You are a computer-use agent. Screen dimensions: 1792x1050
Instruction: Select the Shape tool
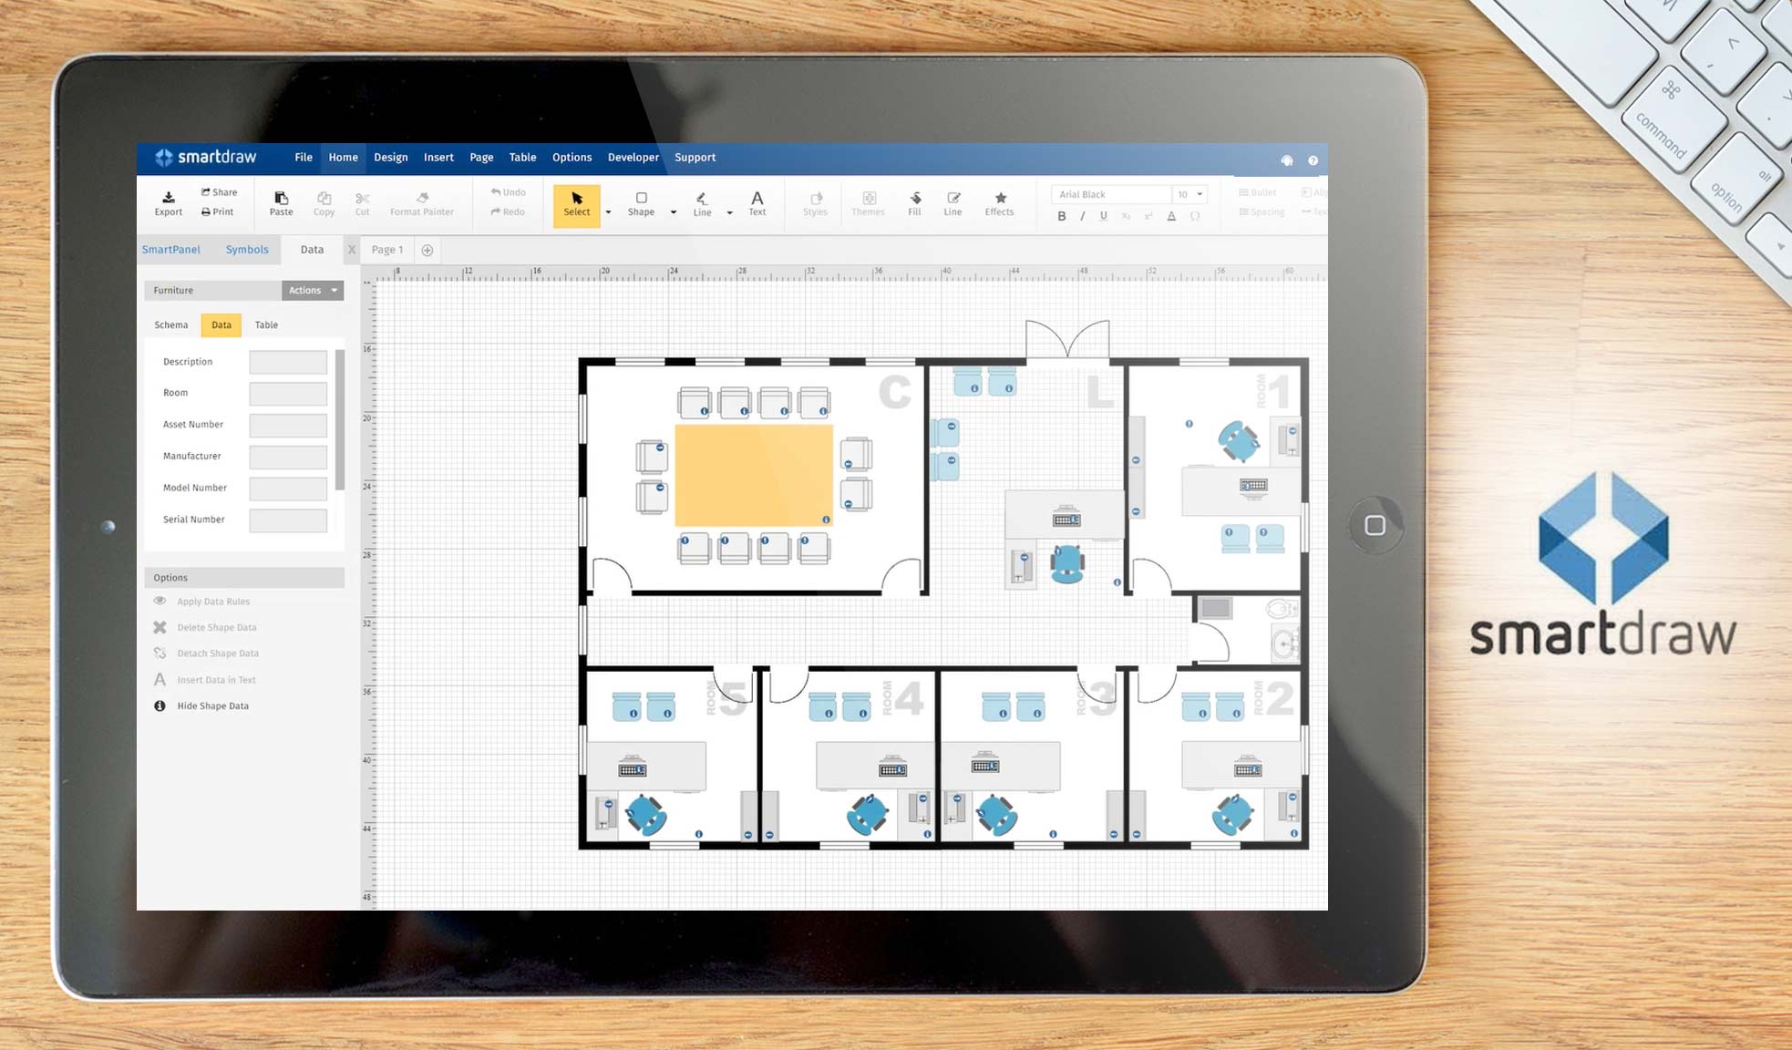642,202
